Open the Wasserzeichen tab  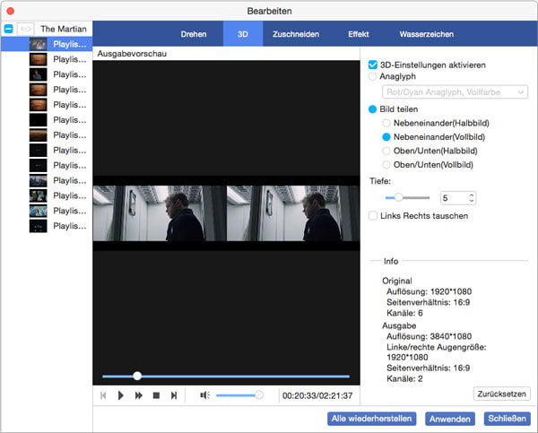[427, 34]
